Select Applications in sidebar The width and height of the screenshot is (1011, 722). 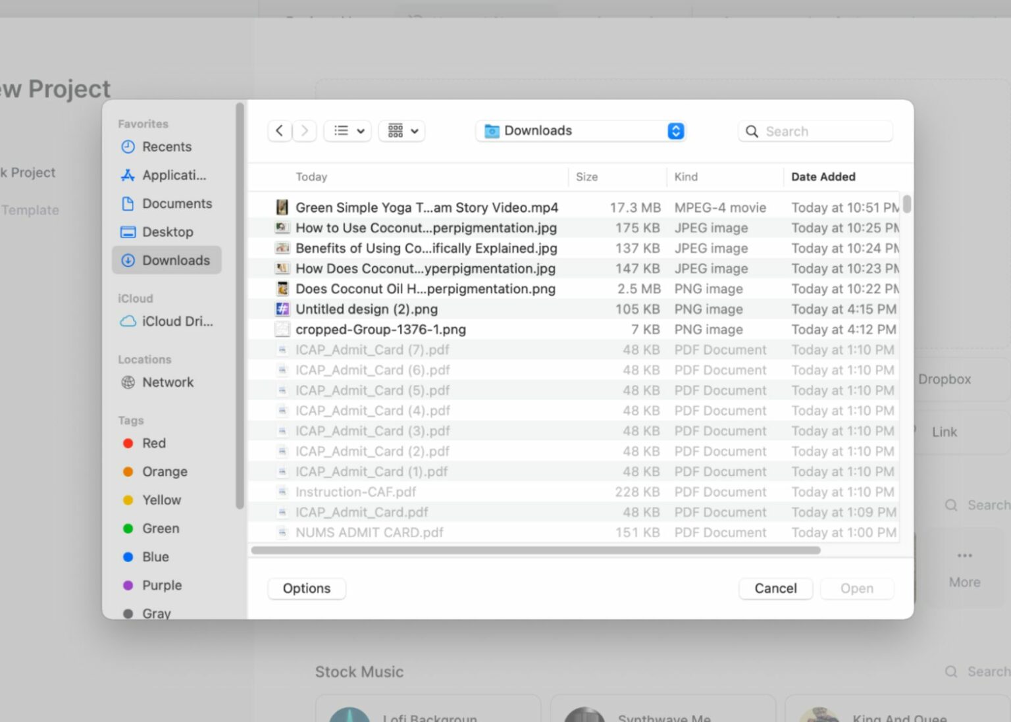click(x=167, y=175)
